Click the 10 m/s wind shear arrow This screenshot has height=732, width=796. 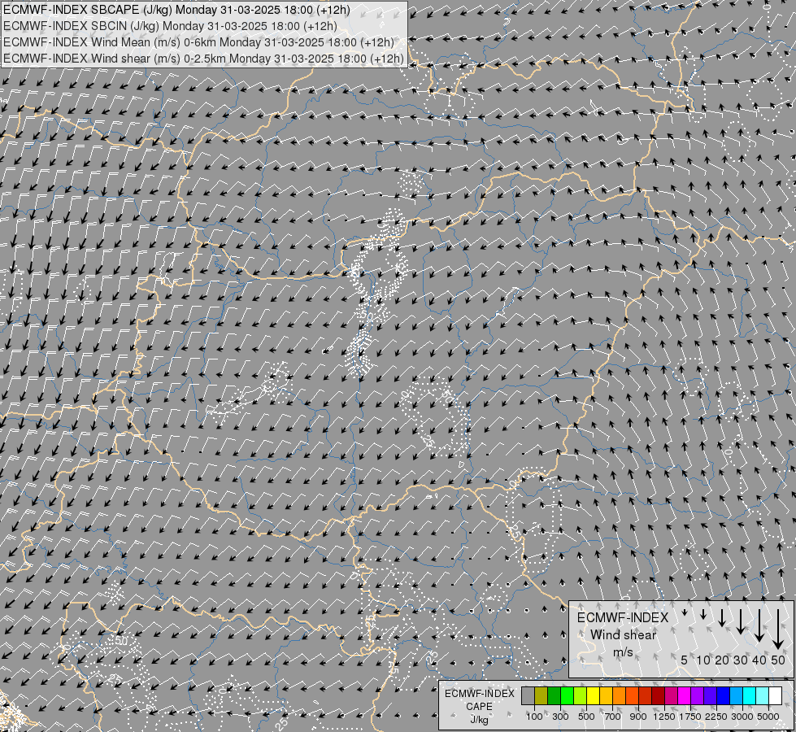click(x=703, y=613)
